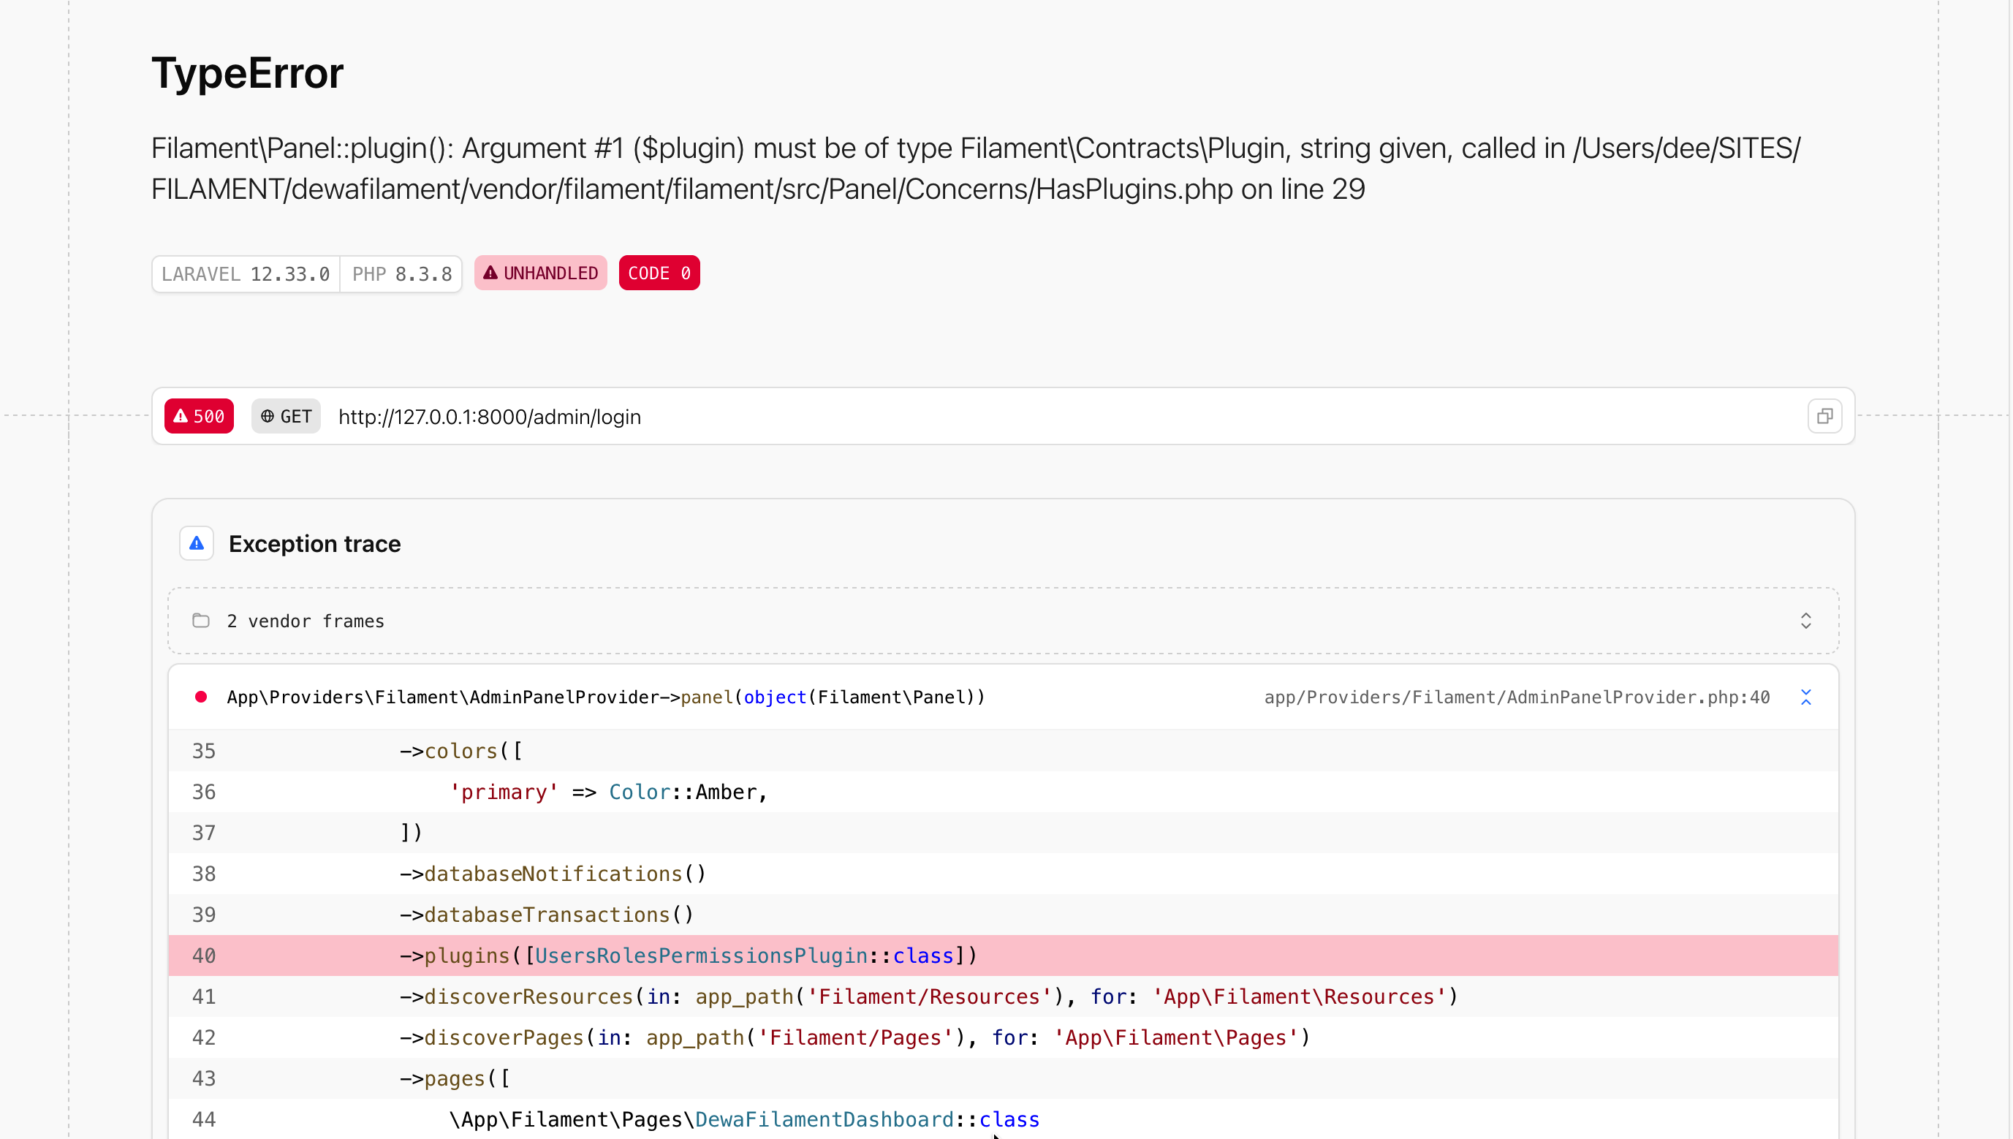
Task: Click the LARAVEL 12.33.0 version badge
Action: (x=245, y=273)
